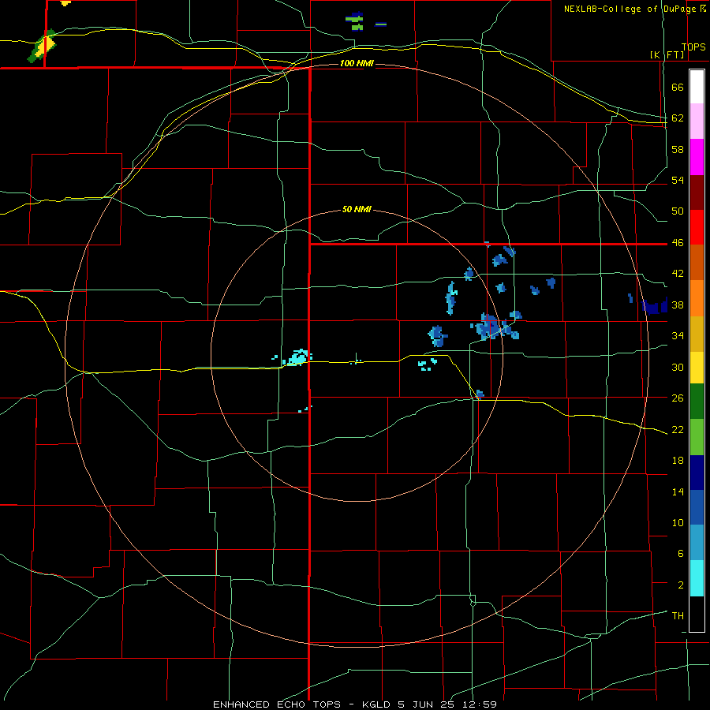The height and width of the screenshot is (710, 710).
Task: Click the "12:59" timestamp
Action: tap(479, 704)
